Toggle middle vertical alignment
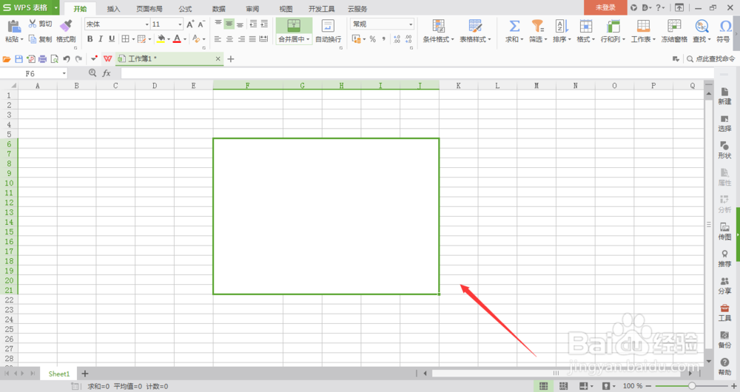 [229, 24]
